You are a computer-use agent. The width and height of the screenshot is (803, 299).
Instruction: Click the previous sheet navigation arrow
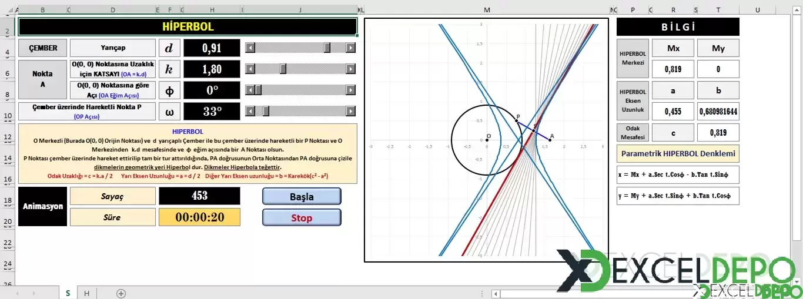click(18, 293)
